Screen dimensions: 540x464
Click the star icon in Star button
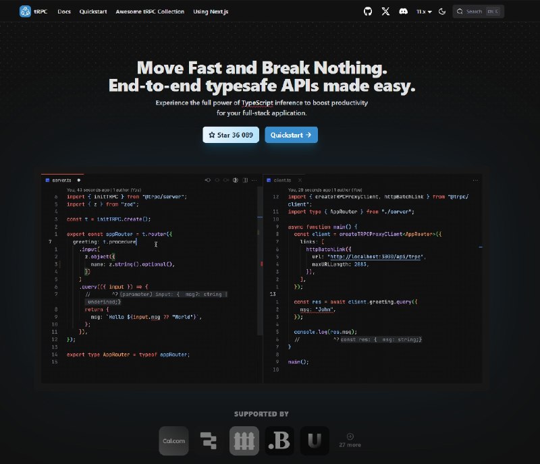point(212,135)
